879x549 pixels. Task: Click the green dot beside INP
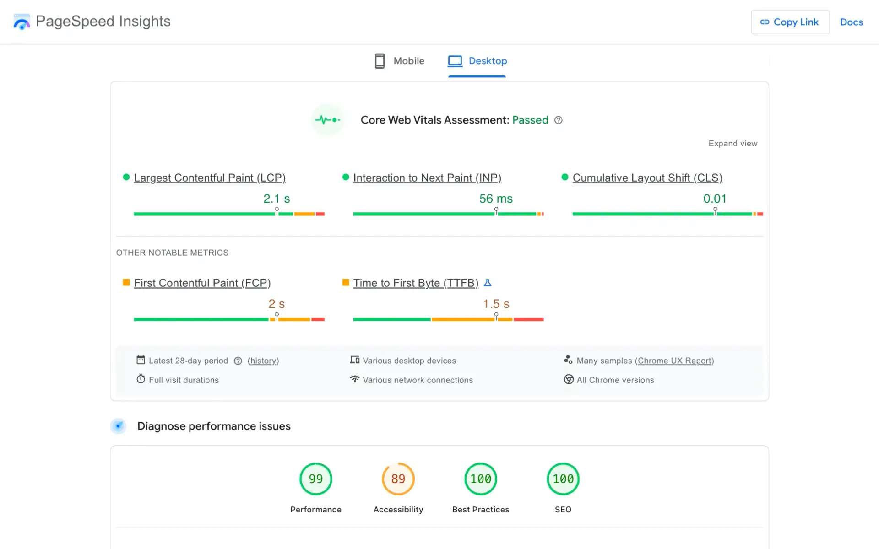click(346, 178)
